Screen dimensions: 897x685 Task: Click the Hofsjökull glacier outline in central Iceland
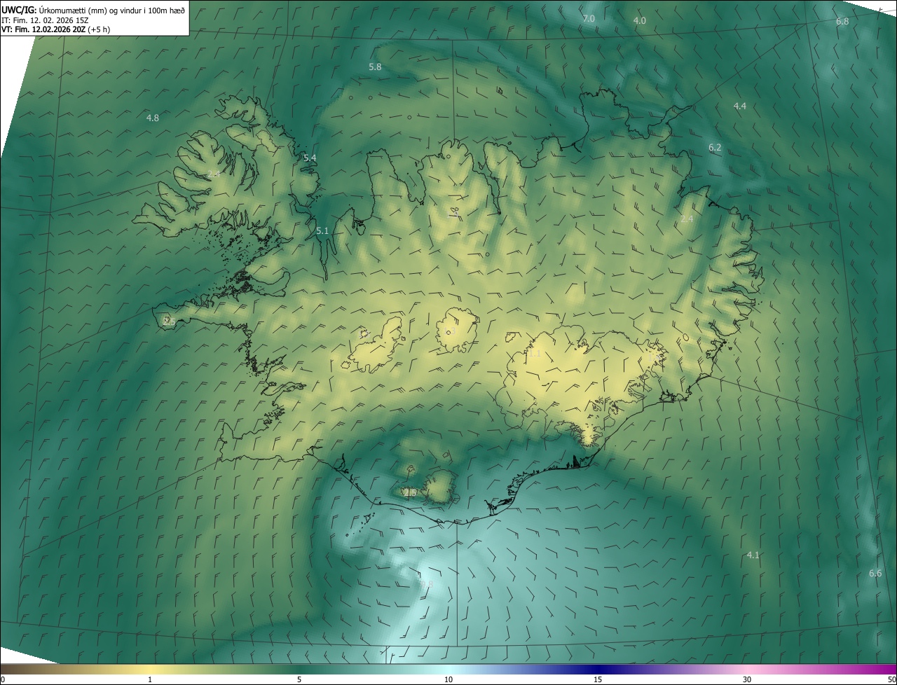[x=457, y=331]
